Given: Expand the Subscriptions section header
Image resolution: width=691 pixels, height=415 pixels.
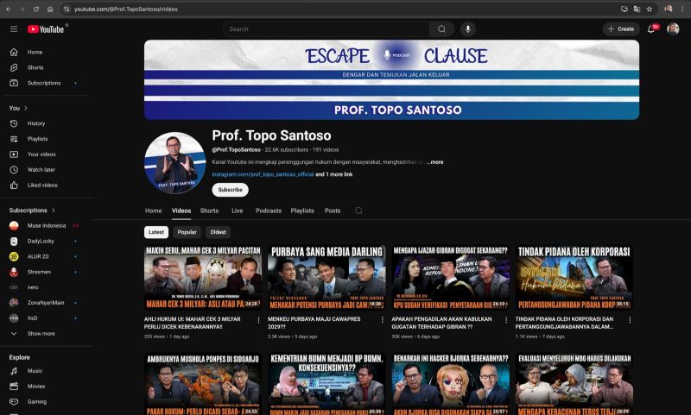Looking at the screenshot, I should coord(32,210).
